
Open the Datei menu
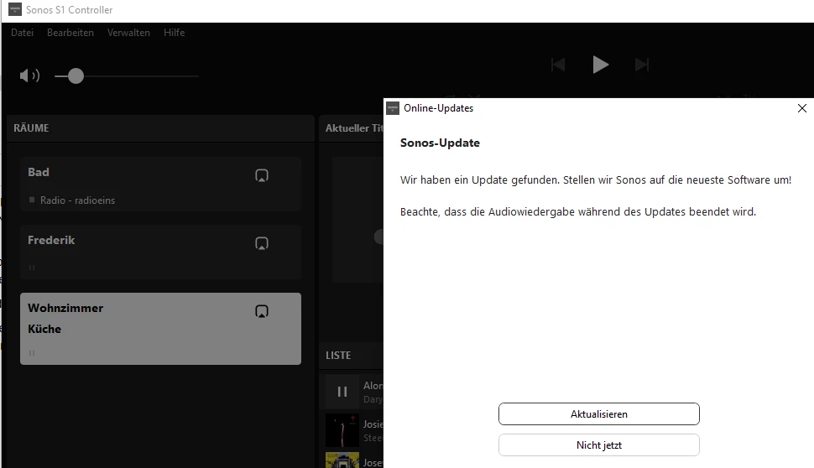[x=23, y=33]
